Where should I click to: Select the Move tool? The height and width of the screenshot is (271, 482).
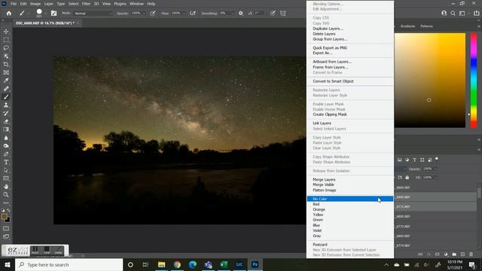coord(6,32)
